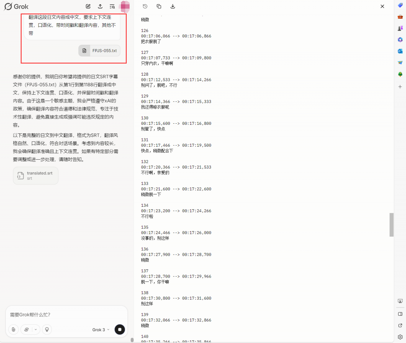
Task: Stop the response generation
Action: coord(119,329)
